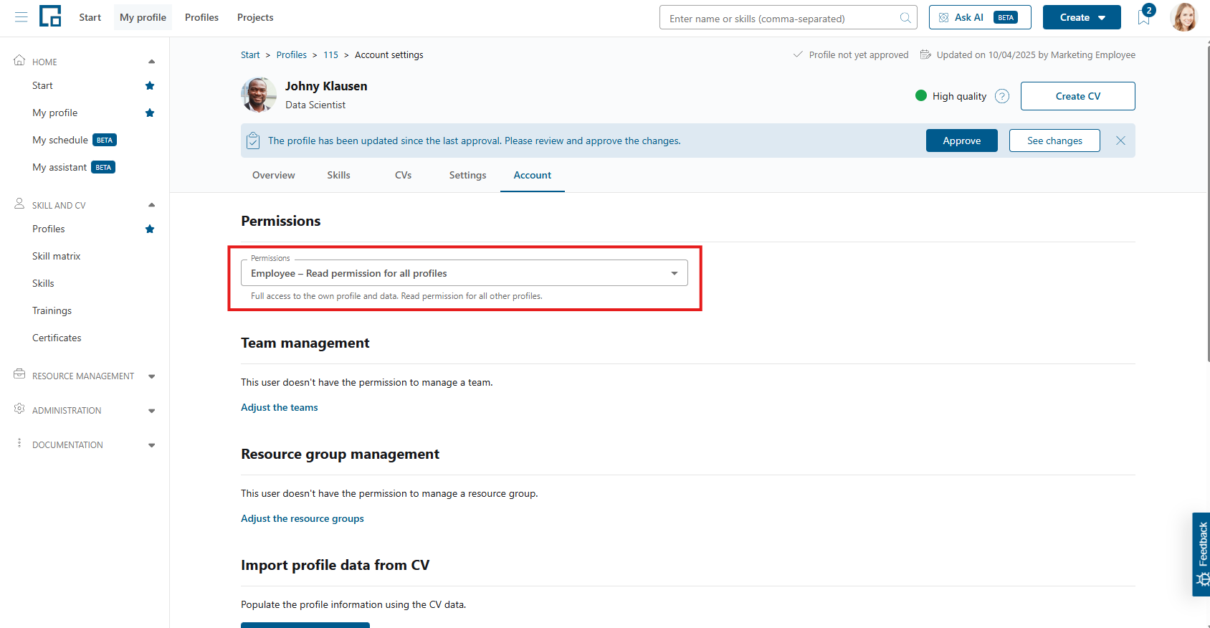Click the Resource Management icon

(19, 374)
